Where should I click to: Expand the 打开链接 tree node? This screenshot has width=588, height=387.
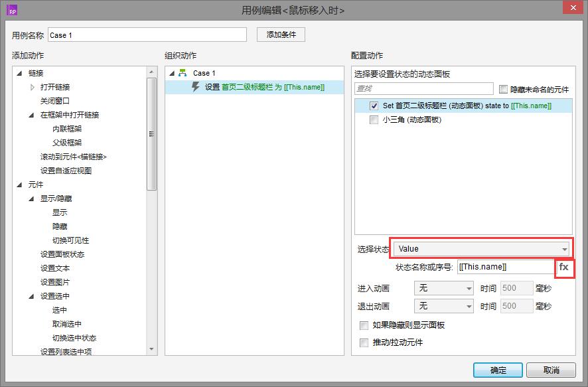(33, 87)
